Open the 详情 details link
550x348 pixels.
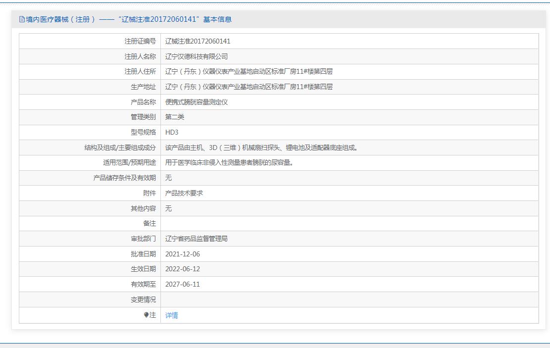point(171,315)
